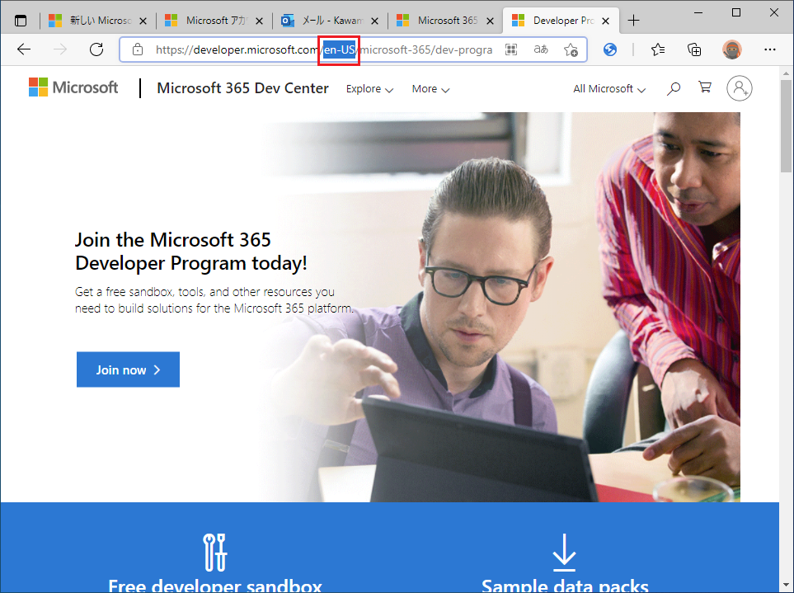This screenshot has height=593, width=794.
Task: Click the scrollbar up arrow
Action: point(786,73)
